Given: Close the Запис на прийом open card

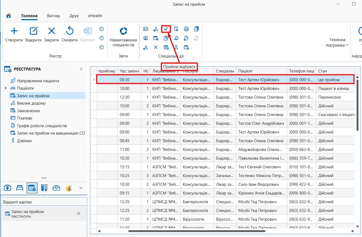Looking at the screenshot, I should click(79, 214).
